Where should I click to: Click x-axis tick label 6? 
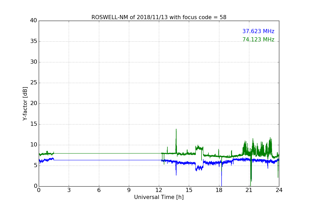tap(99, 190)
